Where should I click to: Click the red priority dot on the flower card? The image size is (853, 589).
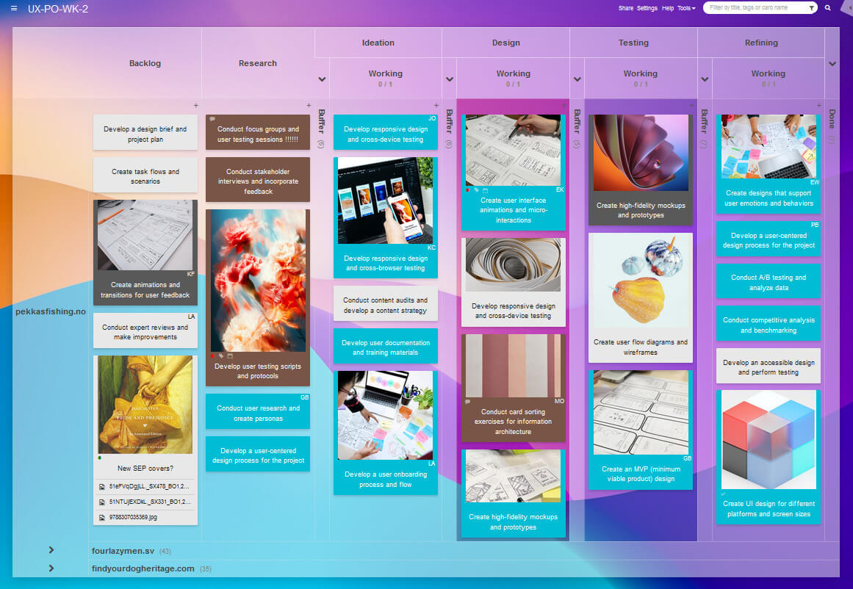click(212, 355)
